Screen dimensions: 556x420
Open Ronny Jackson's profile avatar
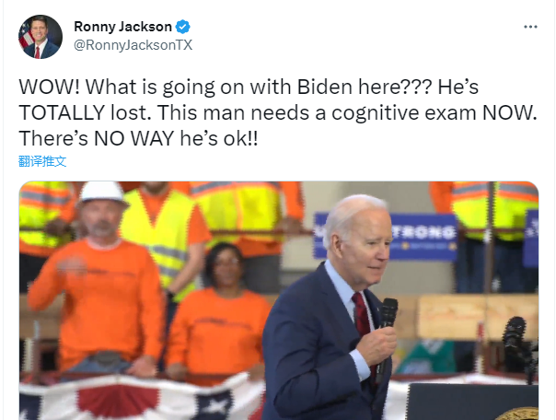point(41,37)
